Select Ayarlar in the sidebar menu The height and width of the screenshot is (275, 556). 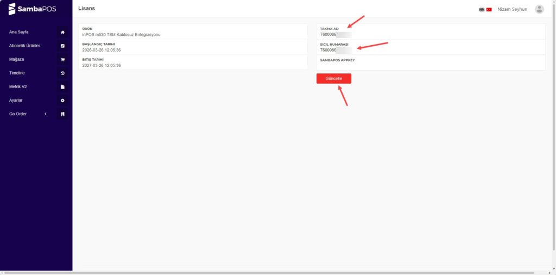click(16, 101)
